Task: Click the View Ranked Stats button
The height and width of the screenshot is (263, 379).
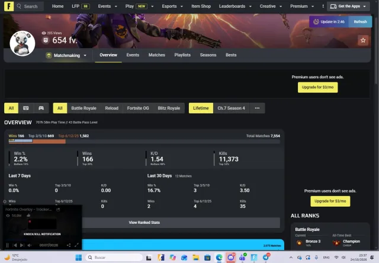Action: [144, 223]
